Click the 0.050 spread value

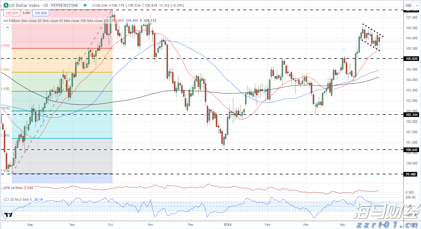26,13
